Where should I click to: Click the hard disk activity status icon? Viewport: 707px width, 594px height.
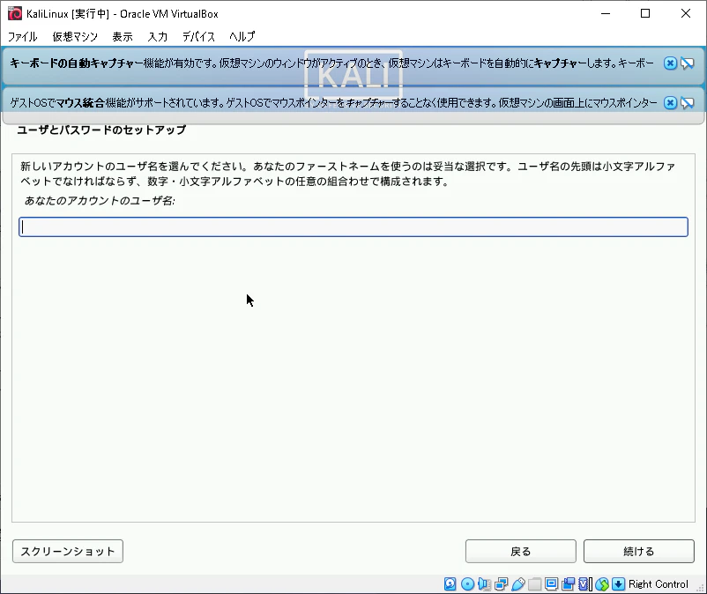[450, 584]
